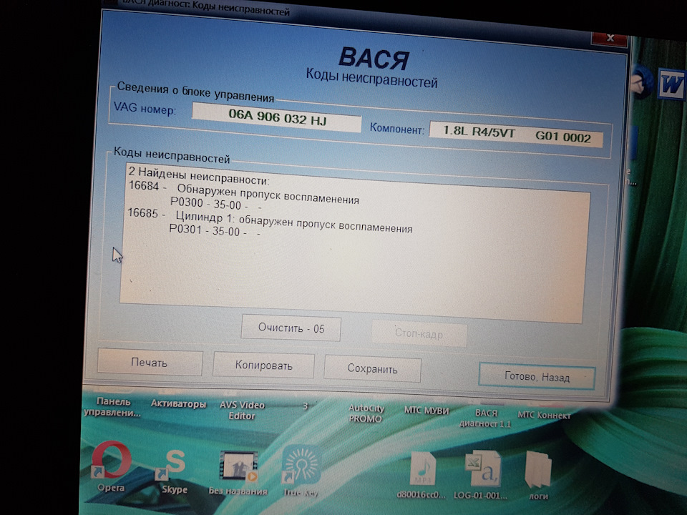Click the Копировать button

point(263,366)
